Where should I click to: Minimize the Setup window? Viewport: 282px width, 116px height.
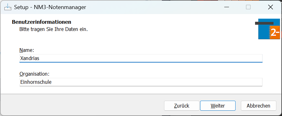[x=226, y=7]
